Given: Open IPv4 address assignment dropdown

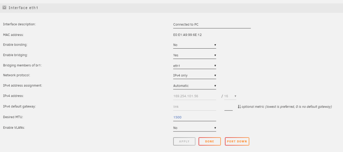Looking at the screenshot, I should [194, 86].
